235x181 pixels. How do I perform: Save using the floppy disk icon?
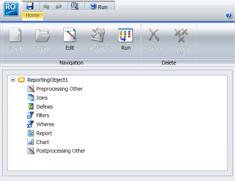tap(30, 6)
